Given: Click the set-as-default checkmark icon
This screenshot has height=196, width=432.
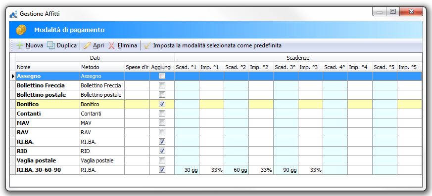Looking at the screenshot, I should click(x=147, y=45).
